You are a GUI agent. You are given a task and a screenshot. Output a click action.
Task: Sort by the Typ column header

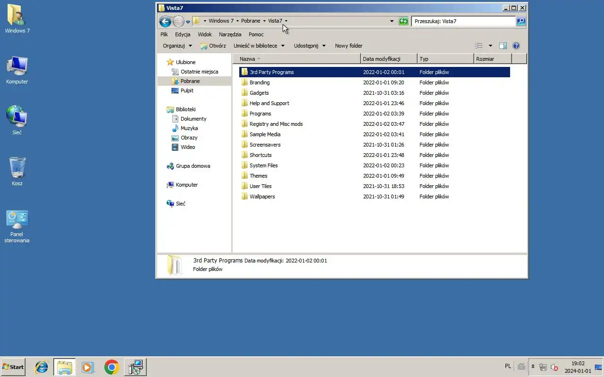445,59
